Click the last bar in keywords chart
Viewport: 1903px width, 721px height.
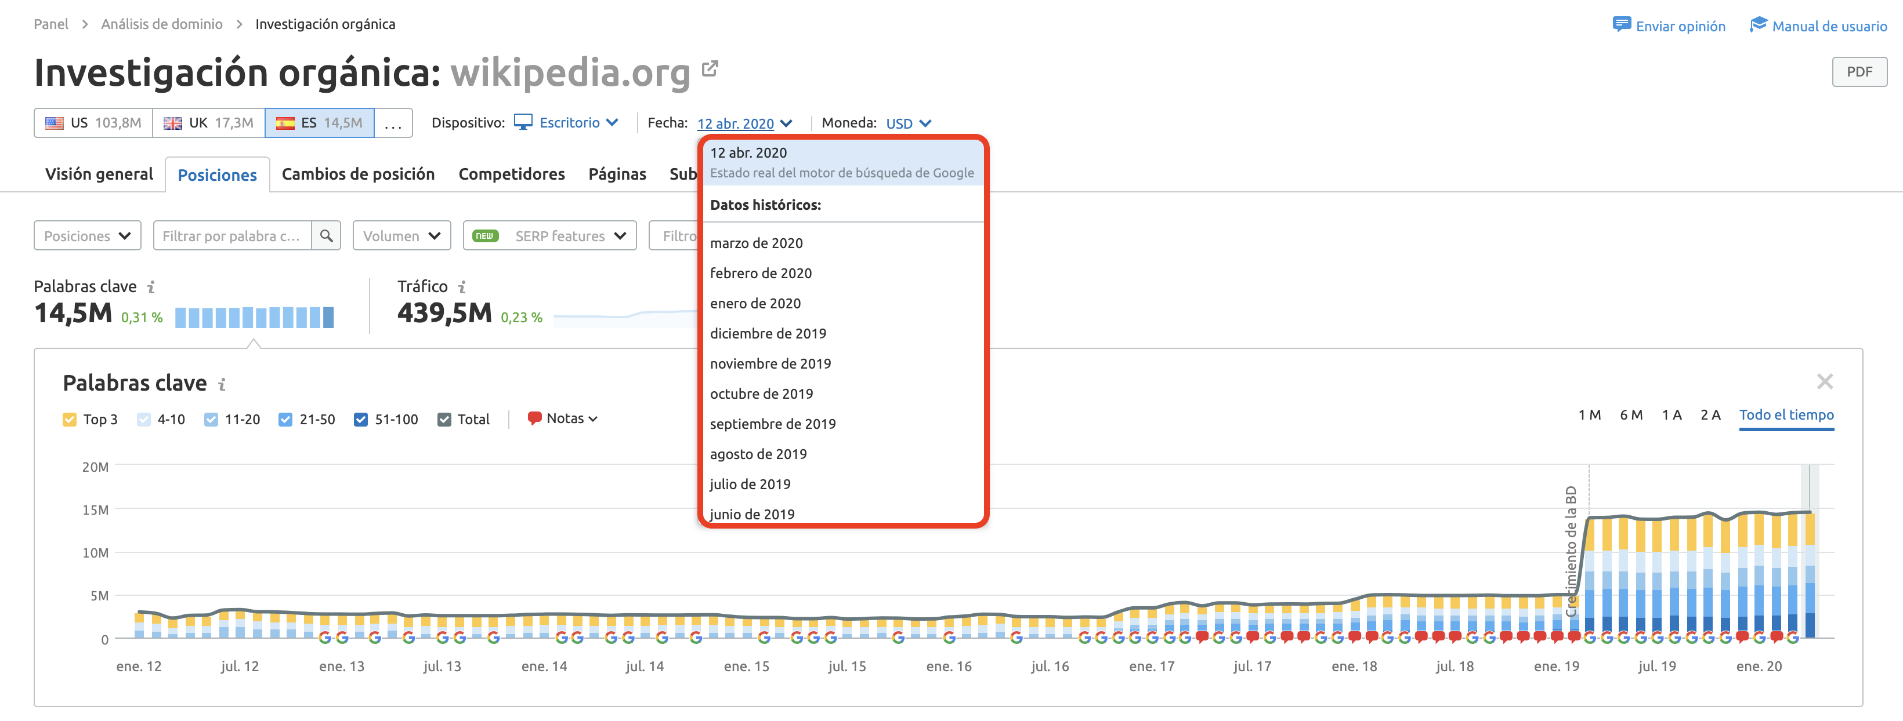pyautogui.click(x=1809, y=574)
